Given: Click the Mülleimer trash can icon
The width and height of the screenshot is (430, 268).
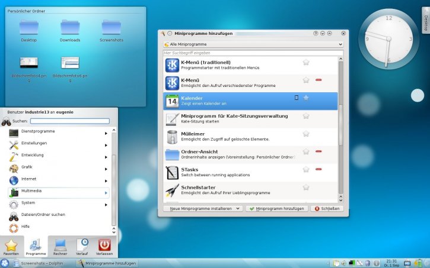Looking at the screenshot, I should 172,137.
